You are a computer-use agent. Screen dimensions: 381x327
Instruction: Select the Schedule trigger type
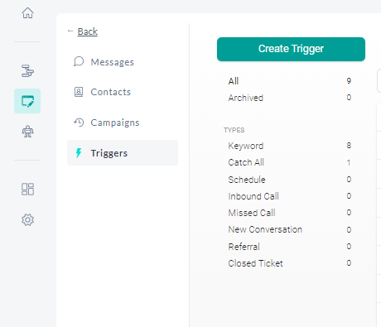[x=289, y=180]
